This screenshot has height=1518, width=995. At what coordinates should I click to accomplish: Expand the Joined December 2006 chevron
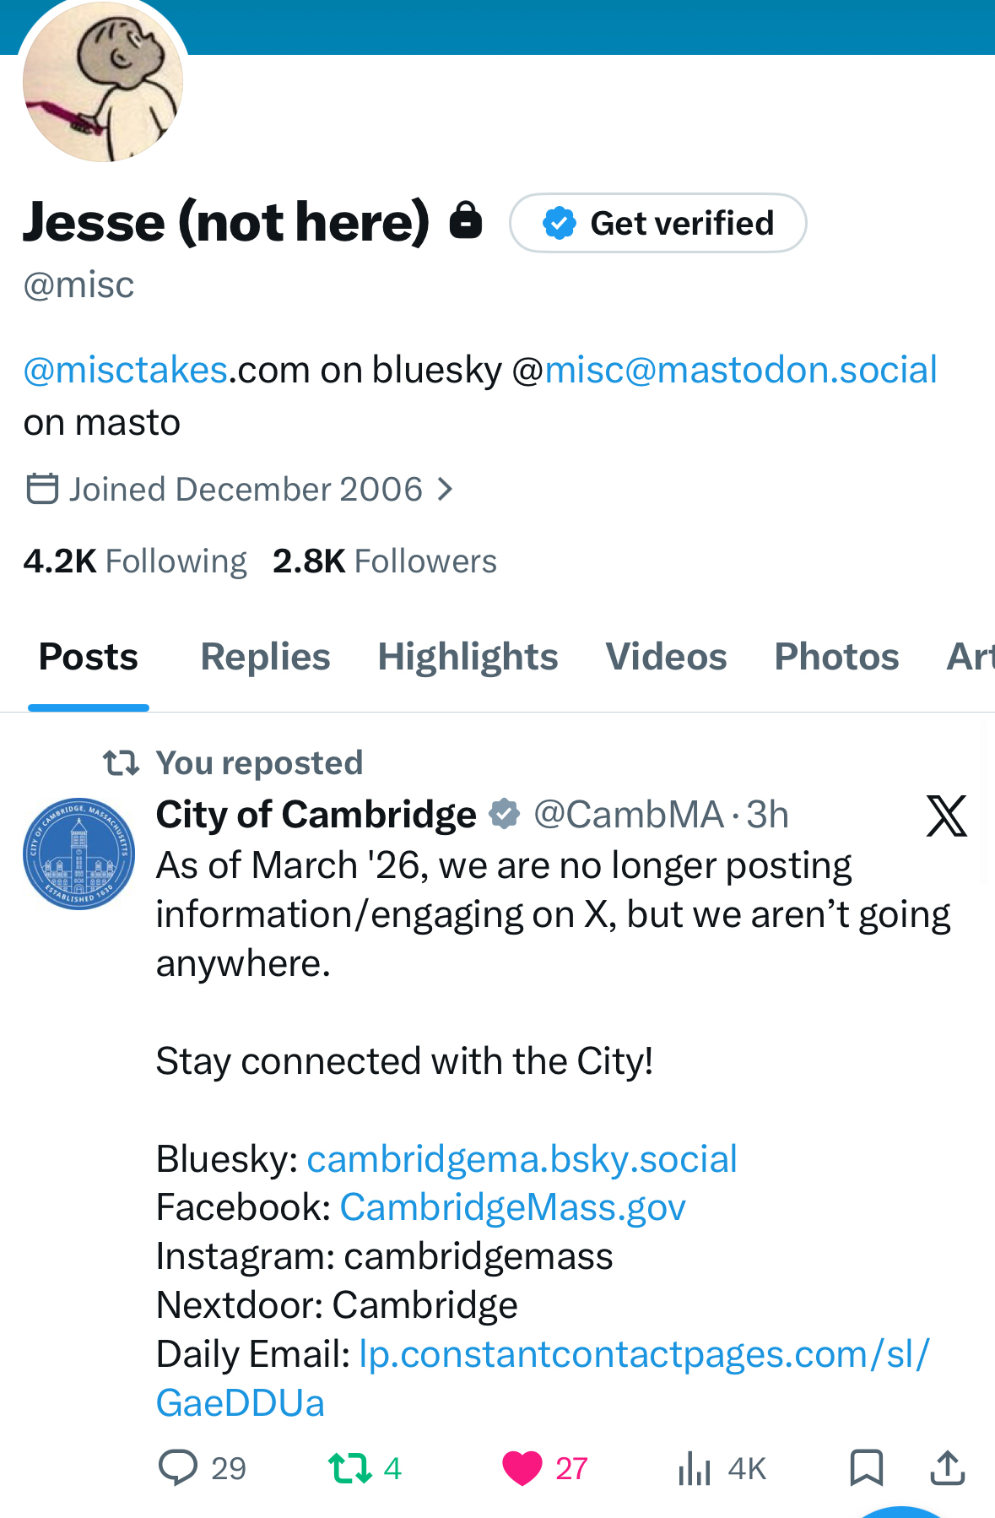coord(446,489)
